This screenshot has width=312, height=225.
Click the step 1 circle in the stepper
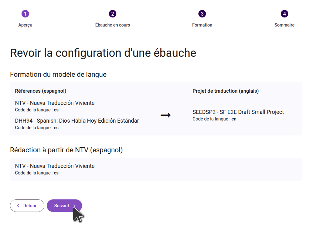coord(25,14)
